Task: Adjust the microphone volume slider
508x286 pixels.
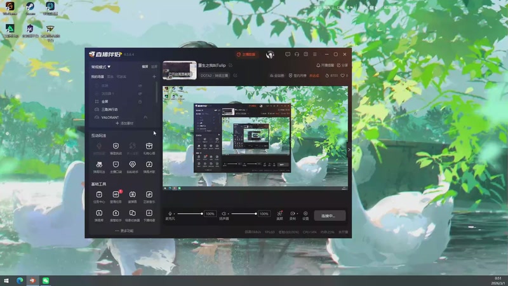Action: point(190,214)
